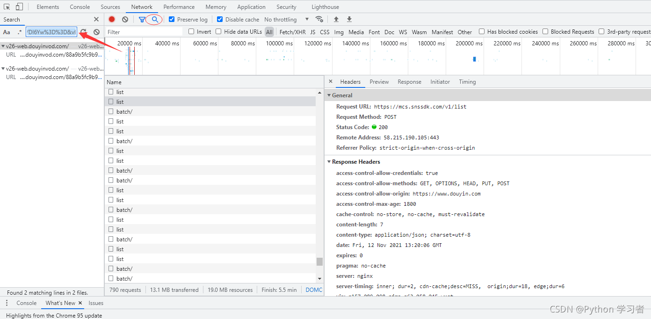Click the Import HAR file upload arrow
651x319 pixels.
336,19
